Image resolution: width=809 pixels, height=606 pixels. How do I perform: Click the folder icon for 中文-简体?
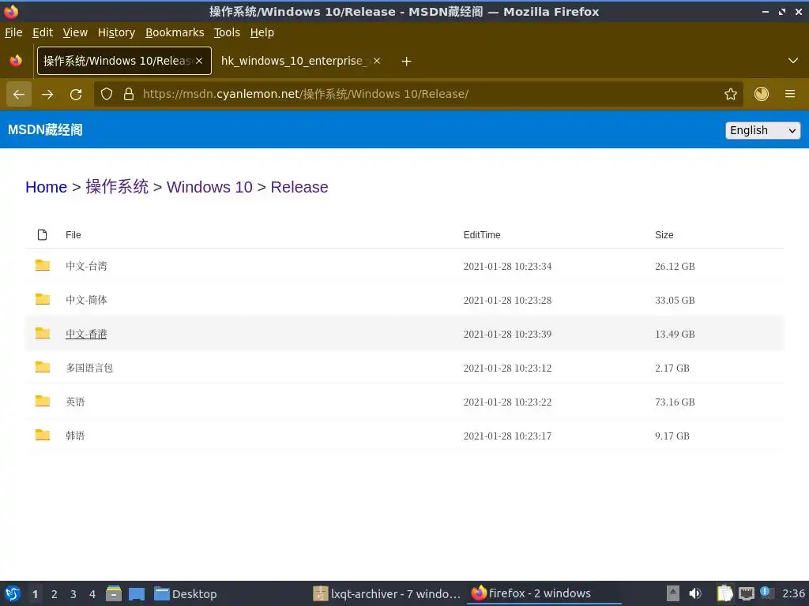click(x=43, y=299)
